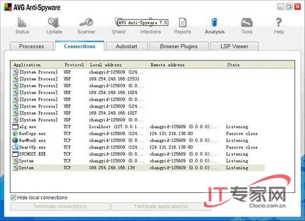The image size is (305, 221).
Task: Maximize the AVG Anti-Spyware window
Action: [x=289, y=7]
